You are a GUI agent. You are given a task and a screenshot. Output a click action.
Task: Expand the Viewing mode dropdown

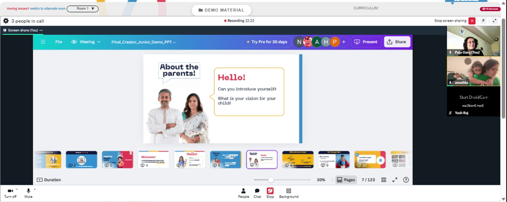point(86,42)
